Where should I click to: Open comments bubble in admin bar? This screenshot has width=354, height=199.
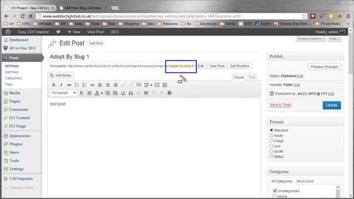pos(58,32)
